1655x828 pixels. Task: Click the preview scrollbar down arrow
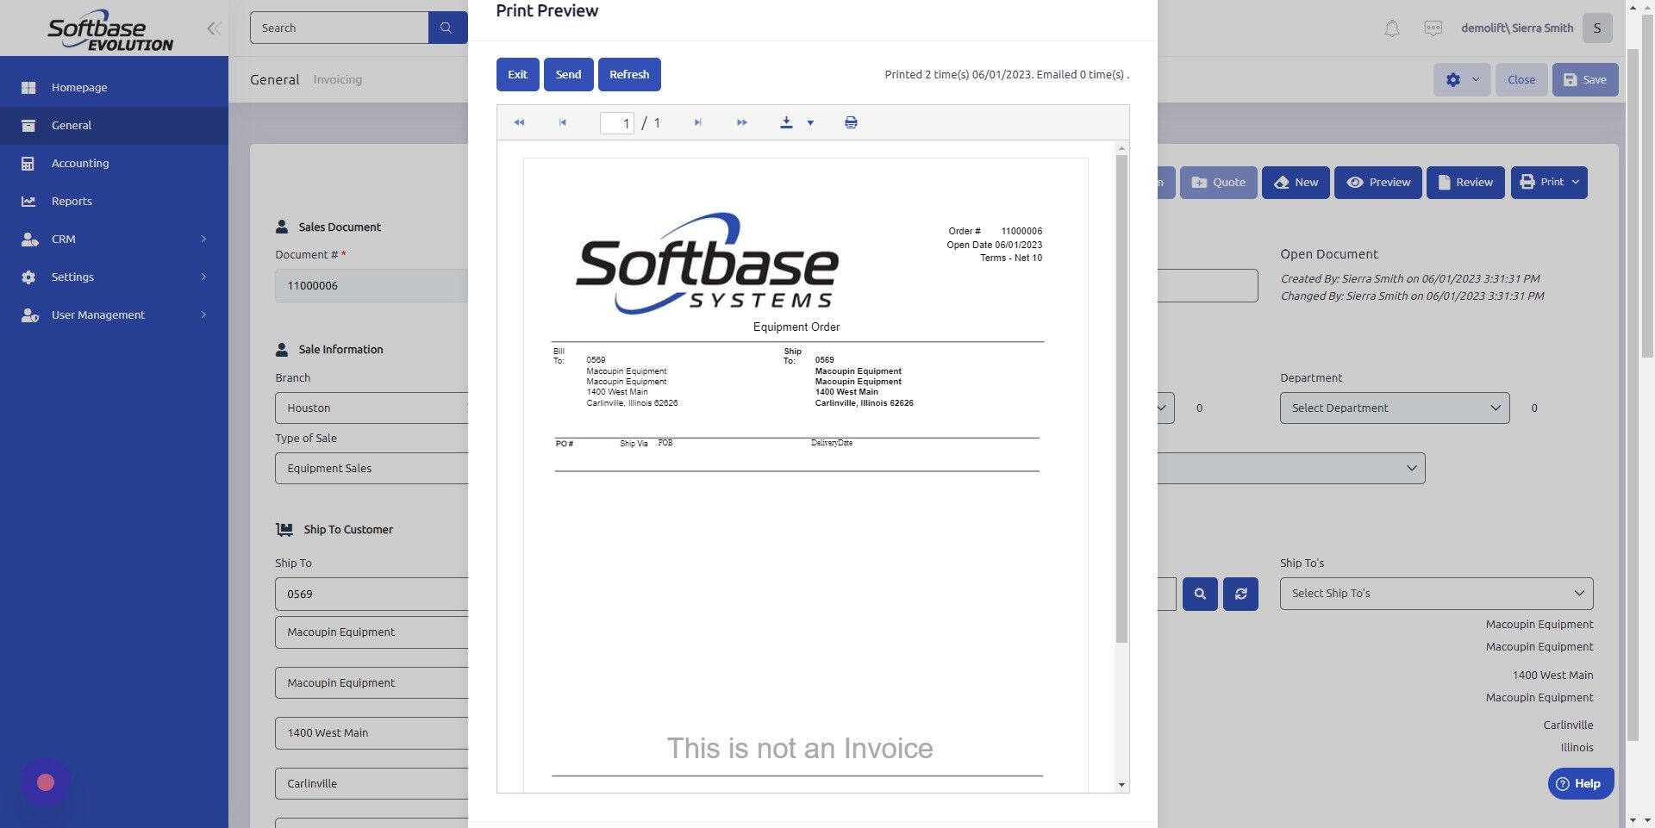tap(1121, 785)
